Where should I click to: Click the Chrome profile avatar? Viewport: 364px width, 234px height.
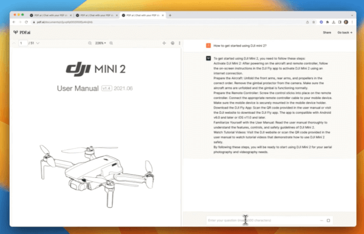(x=346, y=22)
